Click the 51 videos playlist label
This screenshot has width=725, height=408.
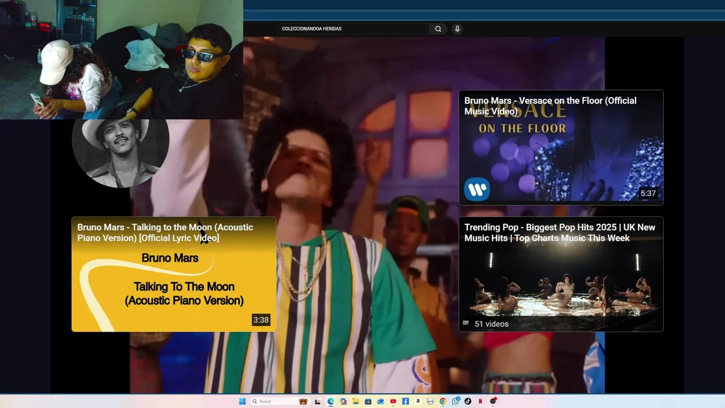(x=492, y=324)
